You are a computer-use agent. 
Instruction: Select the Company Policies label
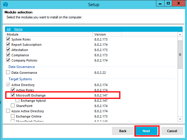[24, 60]
